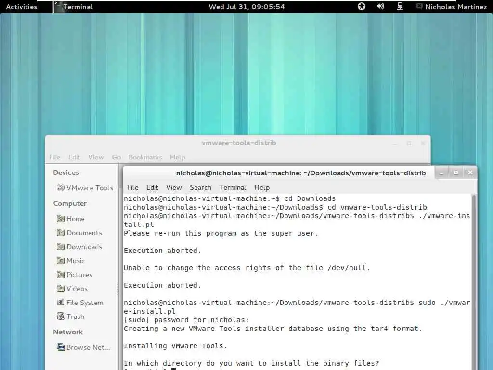Click the Videos folder icon

61,288
